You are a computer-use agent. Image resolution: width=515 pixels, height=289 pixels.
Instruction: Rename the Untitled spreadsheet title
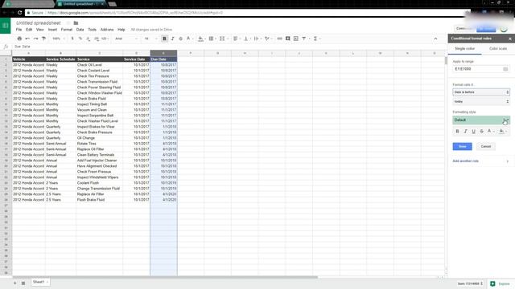coord(39,23)
